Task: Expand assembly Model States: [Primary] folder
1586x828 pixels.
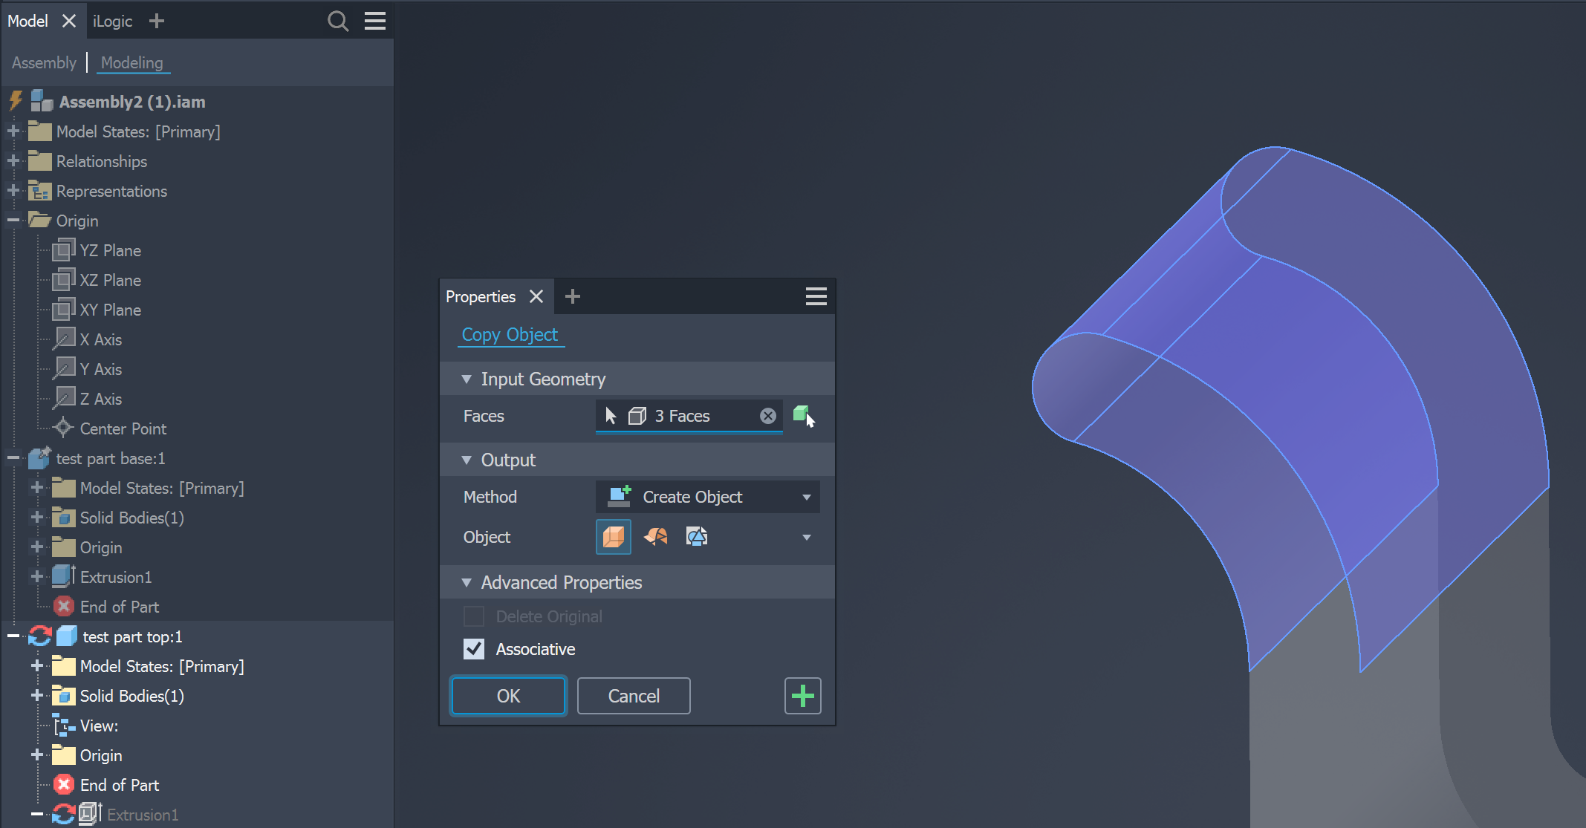Action: (x=13, y=131)
